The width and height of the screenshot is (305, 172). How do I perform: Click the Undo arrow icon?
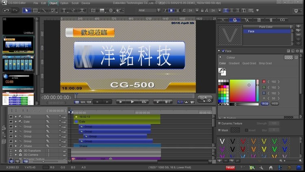tap(7, 10)
